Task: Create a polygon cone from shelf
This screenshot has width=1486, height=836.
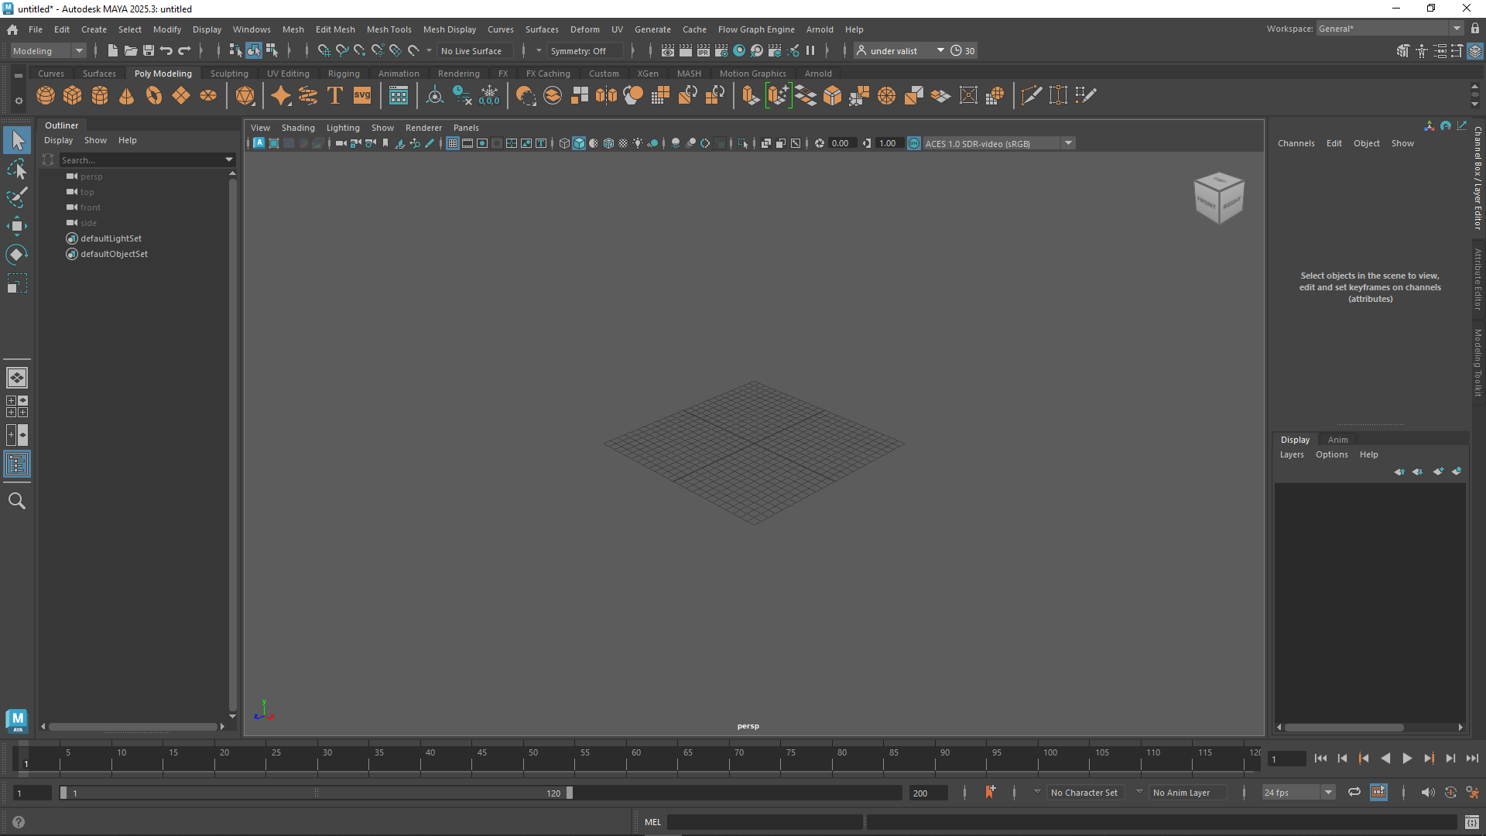Action: pos(127,95)
